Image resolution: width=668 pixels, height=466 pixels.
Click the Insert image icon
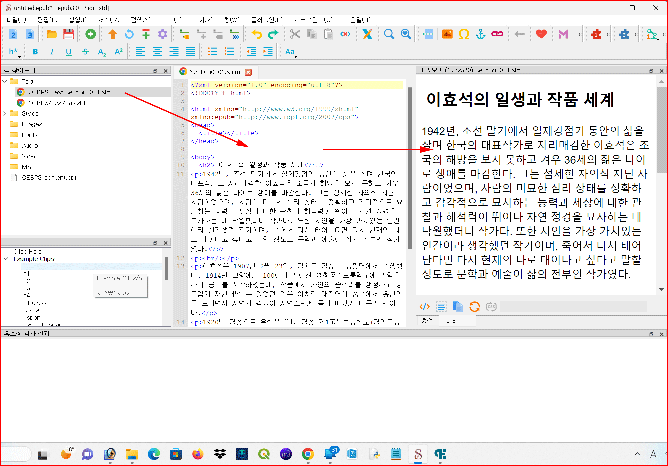(447, 34)
